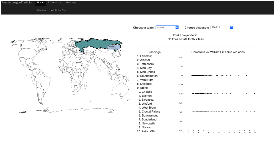Select '14. West Brom' in standings
Image resolution: width=274 pixels, height=154 pixels.
point(146,108)
